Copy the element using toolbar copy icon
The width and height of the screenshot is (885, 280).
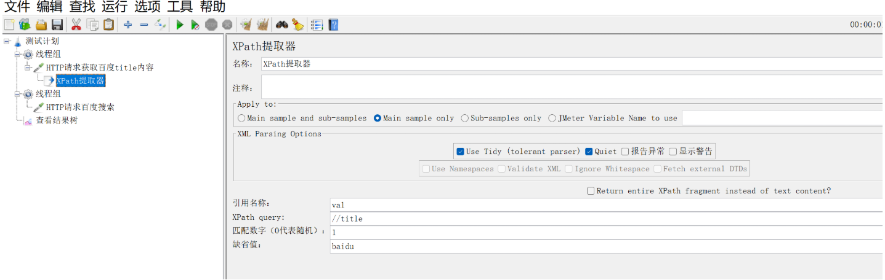pyautogui.click(x=92, y=25)
